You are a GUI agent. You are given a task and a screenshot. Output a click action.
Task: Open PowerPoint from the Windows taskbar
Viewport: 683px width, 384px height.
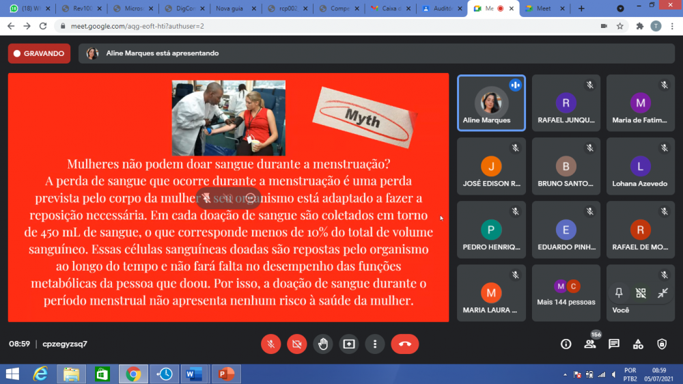[x=226, y=374]
